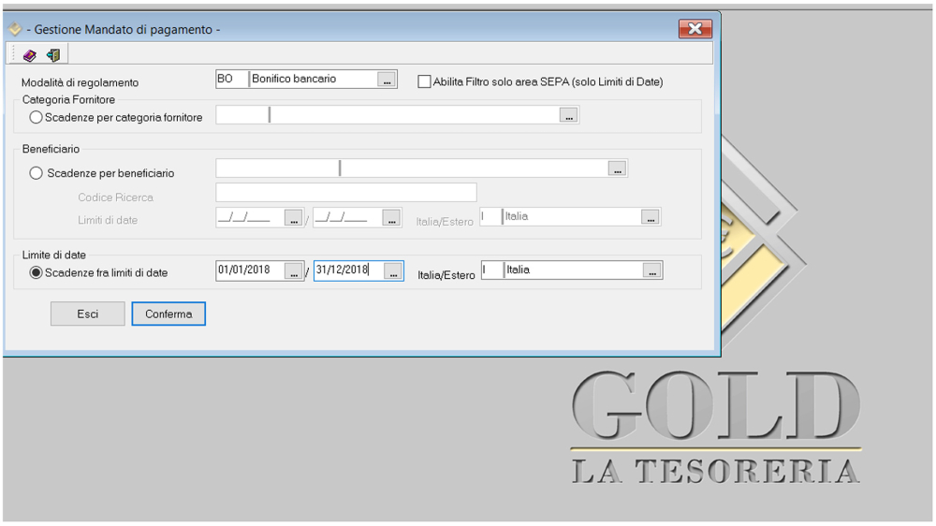Image resolution: width=936 pixels, height=526 pixels.
Task: Click the Bonifico bancario description field
Action: [x=313, y=80]
